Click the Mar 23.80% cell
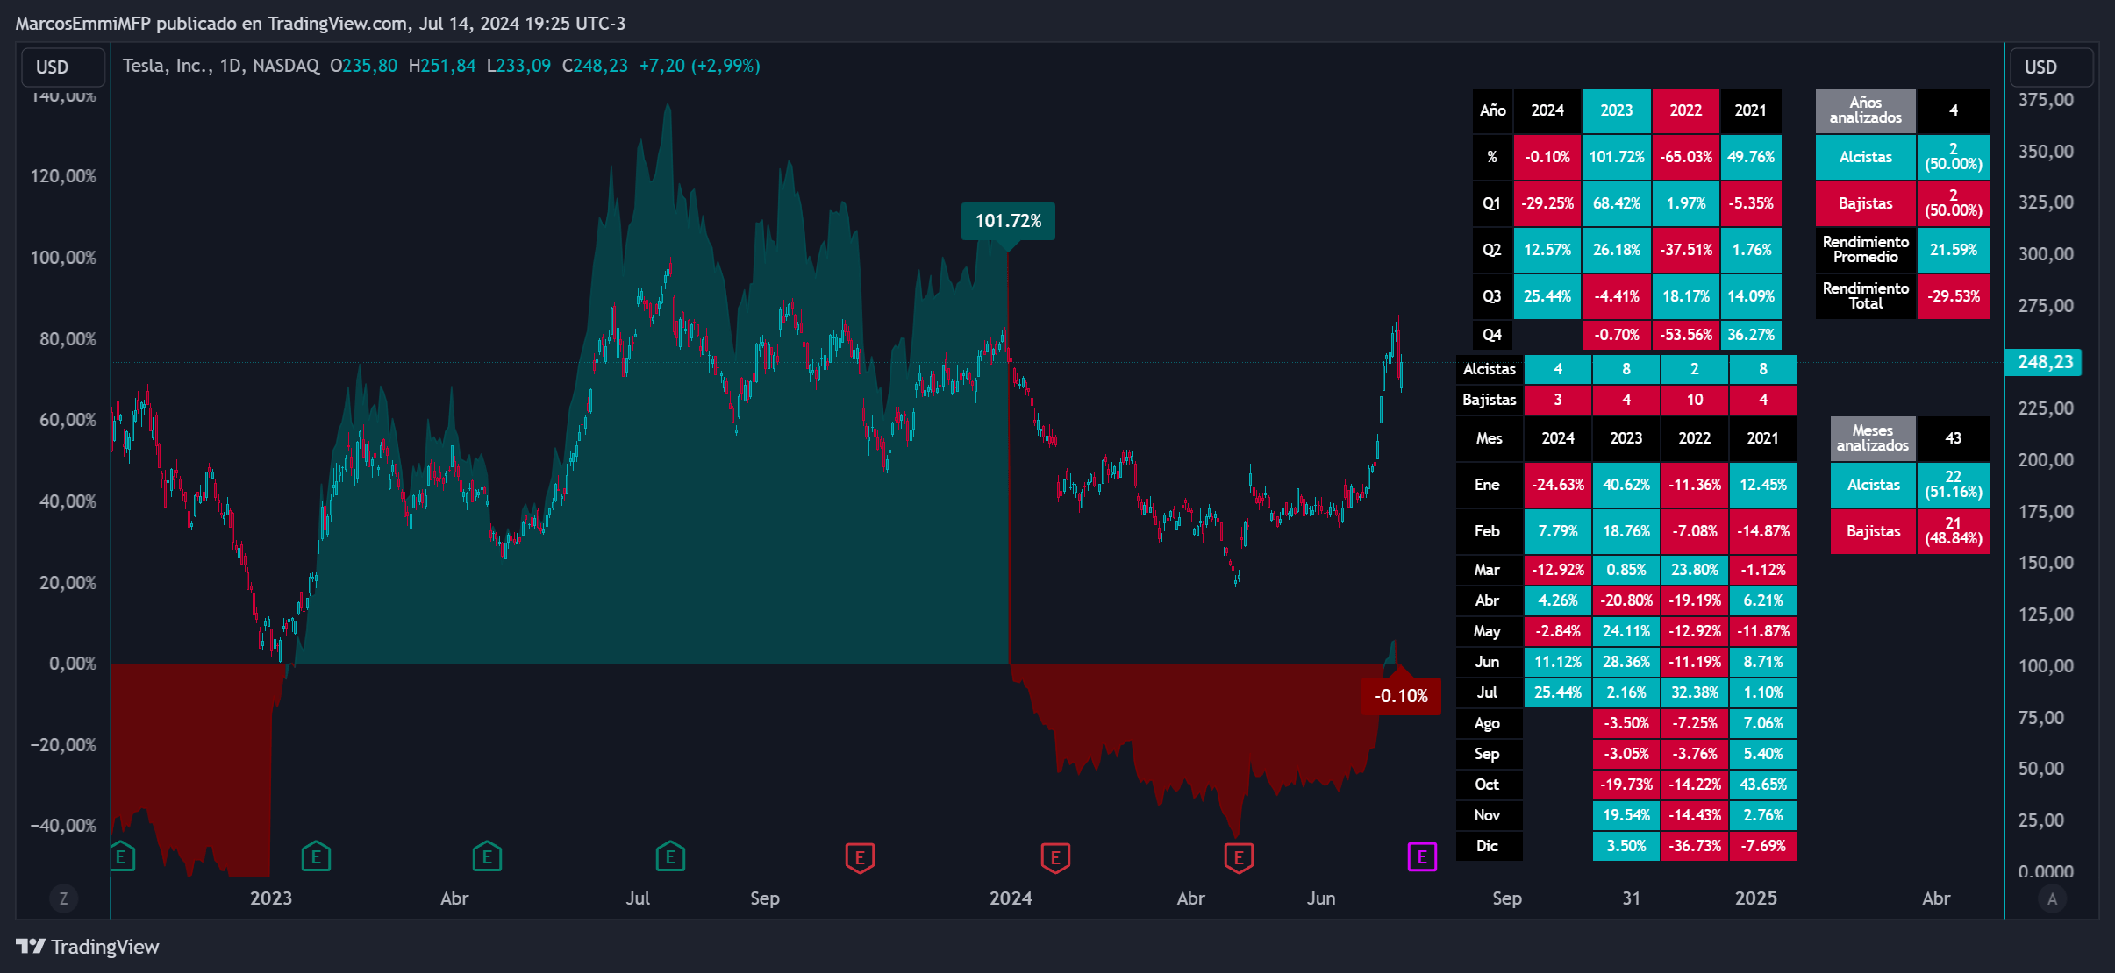Viewport: 2115px width, 973px height. [x=1695, y=570]
